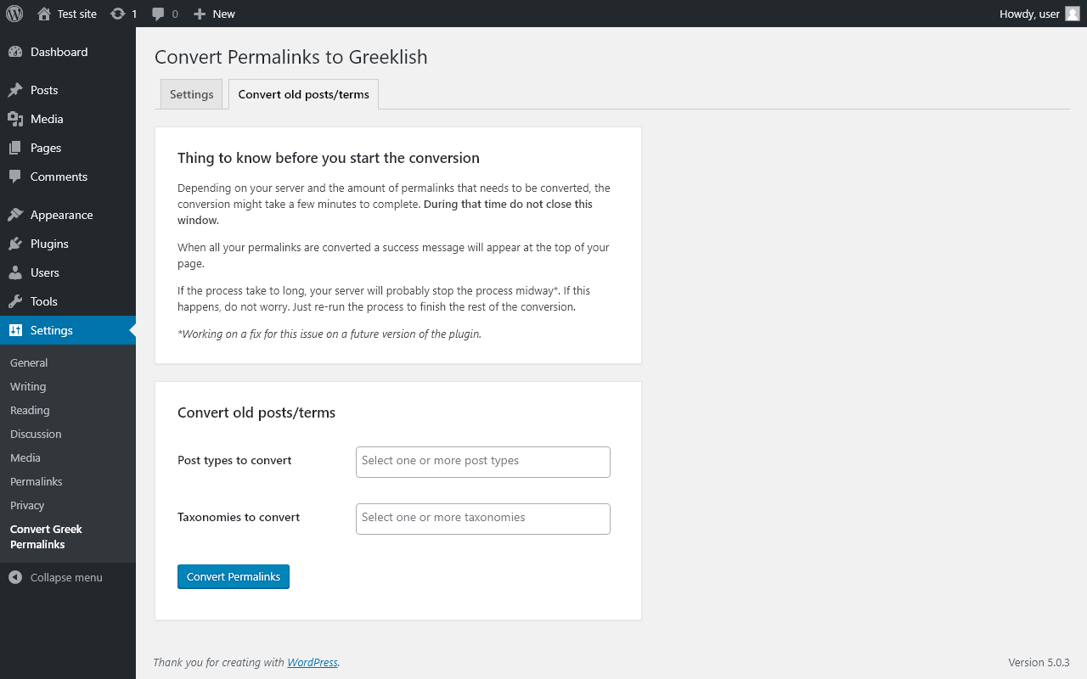
Task: Click the Plugins plug icon
Action: tap(15, 244)
